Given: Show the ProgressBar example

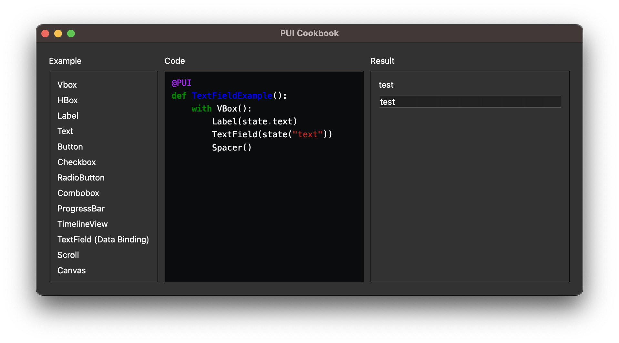Looking at the screenshot, I should (81, 209).
